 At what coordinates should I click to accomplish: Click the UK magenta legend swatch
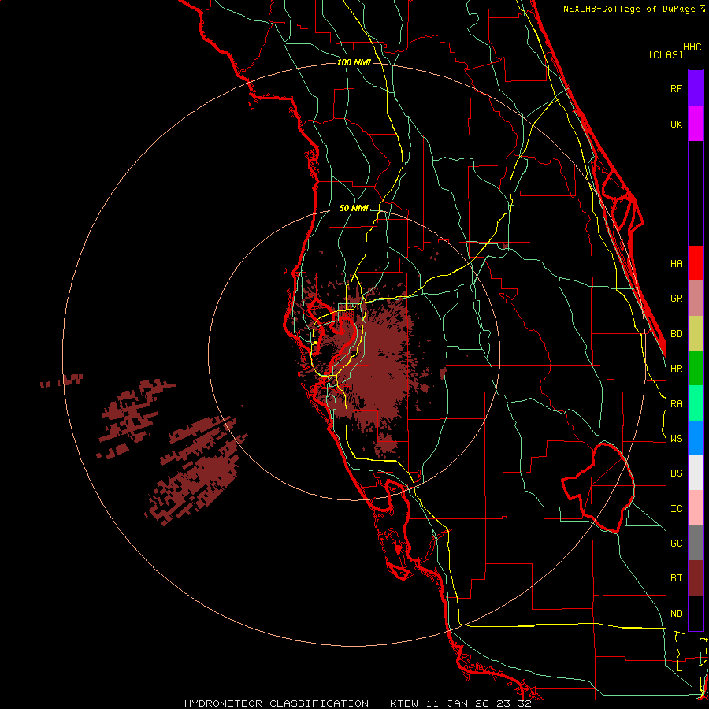pos(696,124)
